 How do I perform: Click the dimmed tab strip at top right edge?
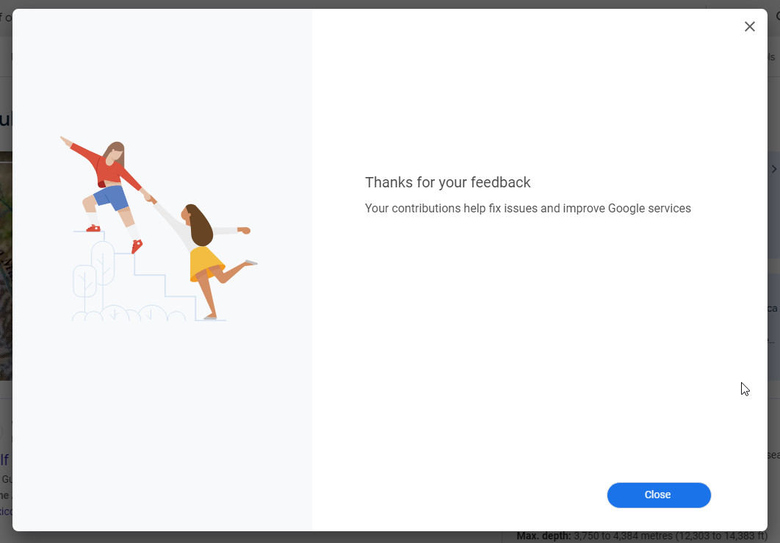point(773,57)
